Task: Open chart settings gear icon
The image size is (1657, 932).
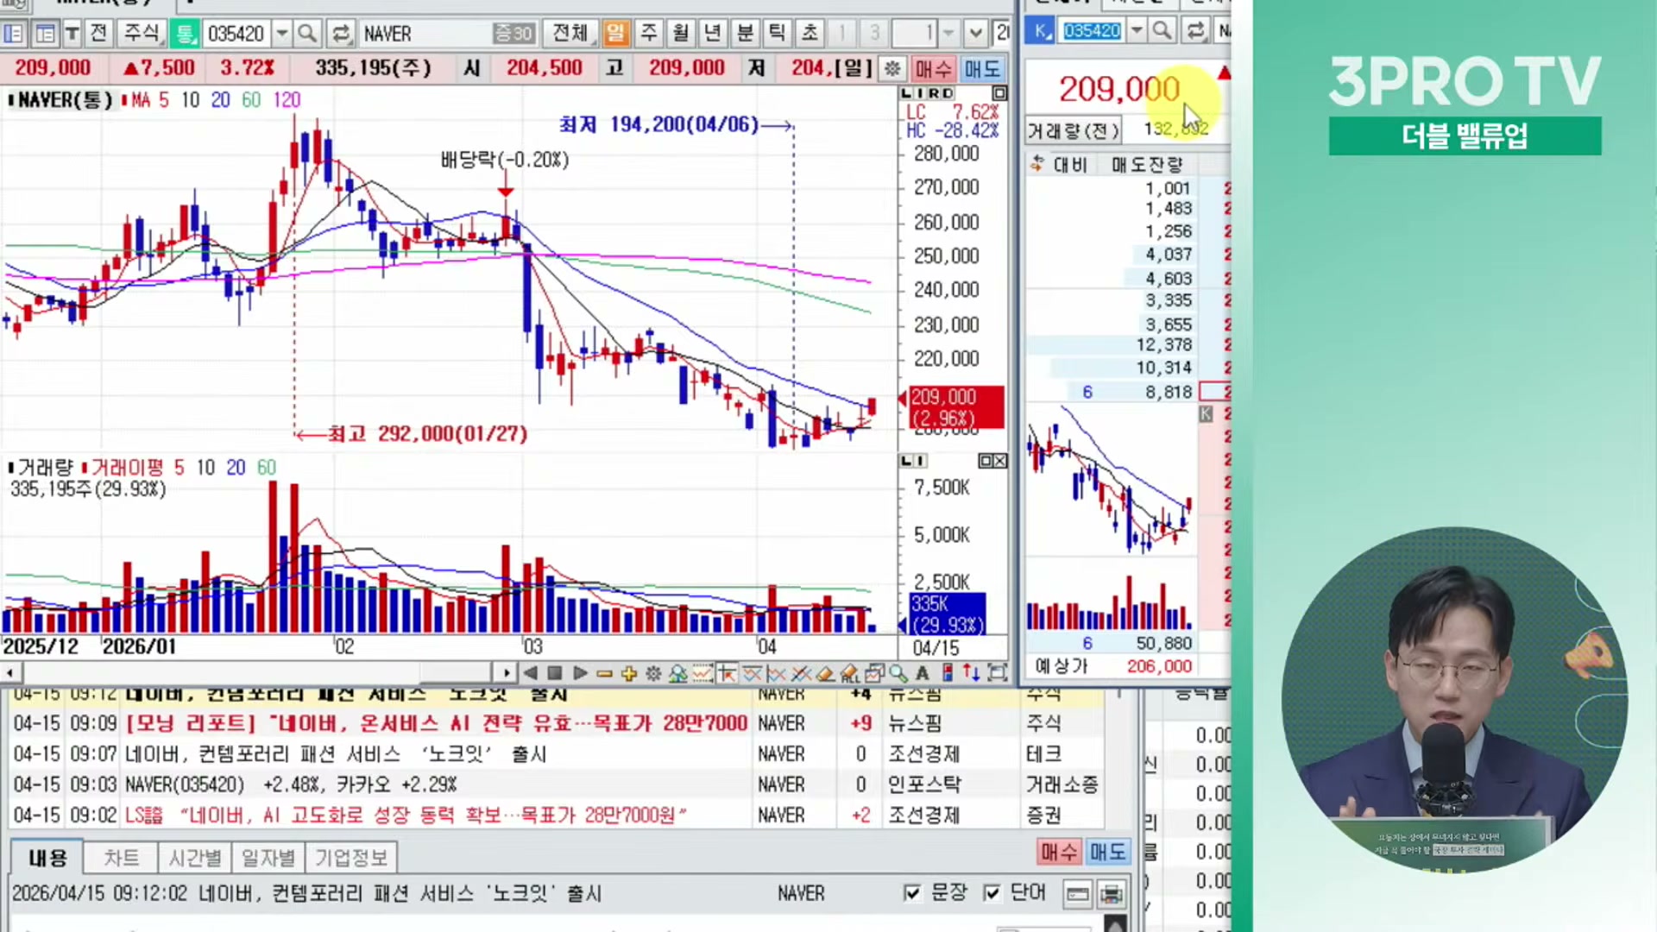Action: coord(653,673)
